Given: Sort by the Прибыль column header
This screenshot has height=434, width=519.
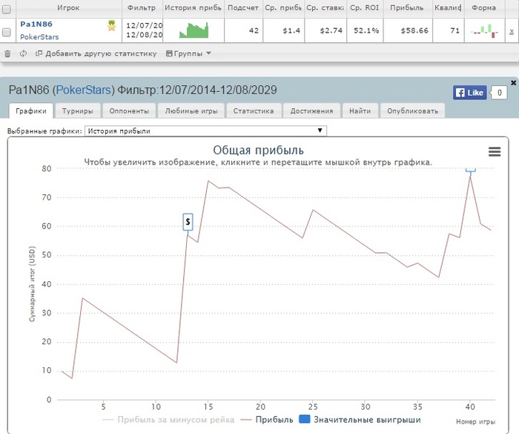Looking at the screenshot, I should (x=407, y=7).
